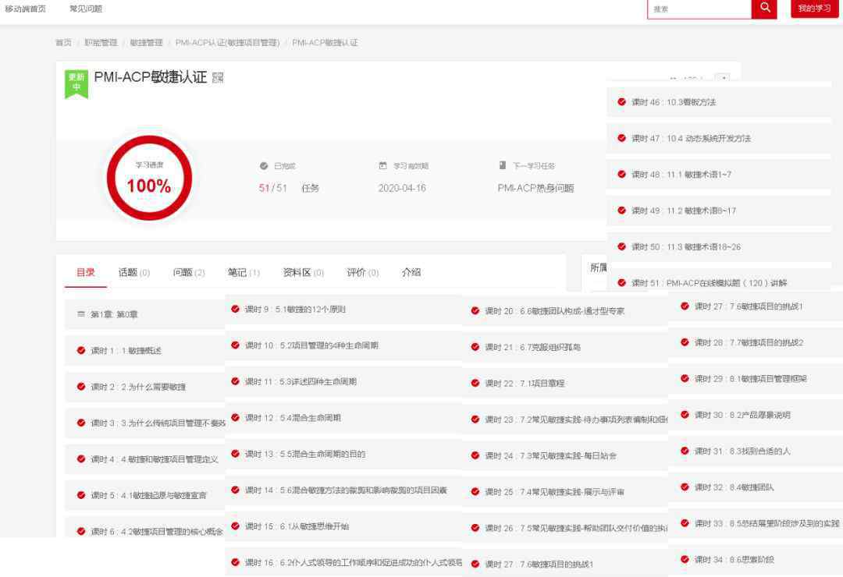Click red check icon of 课时 46

coord(621,101)
